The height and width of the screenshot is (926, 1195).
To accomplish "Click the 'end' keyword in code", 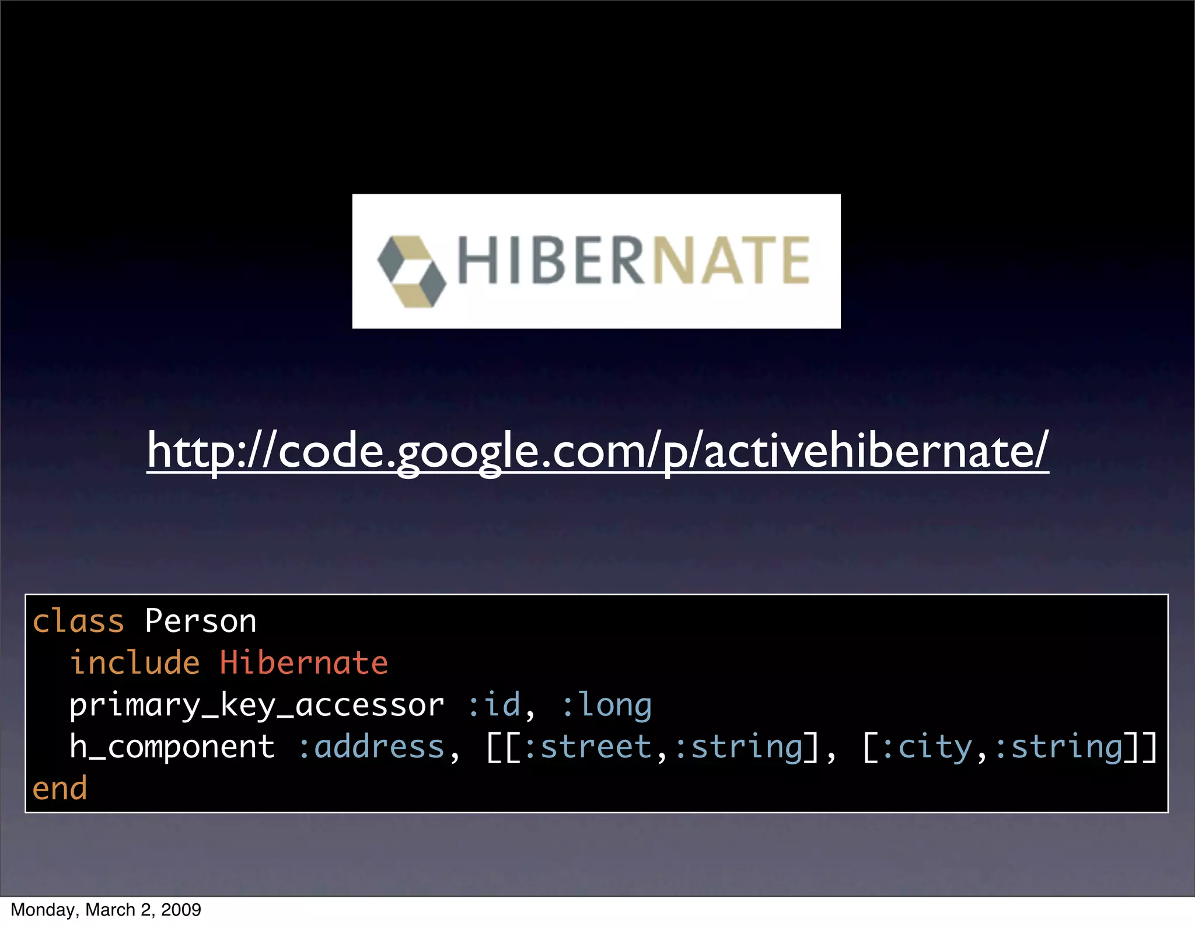I will pyautogui.click(x=60, y=788).
